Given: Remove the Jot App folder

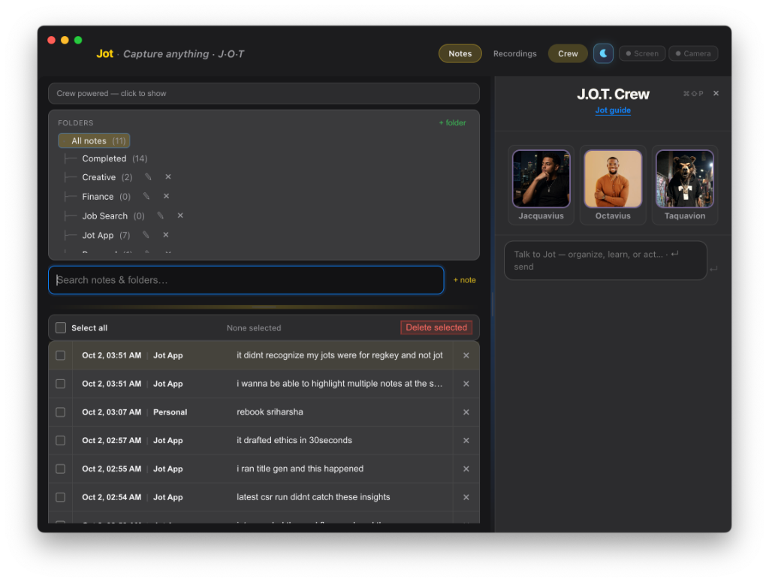Looking at the screenshot, I should click(x=166, y=235).
